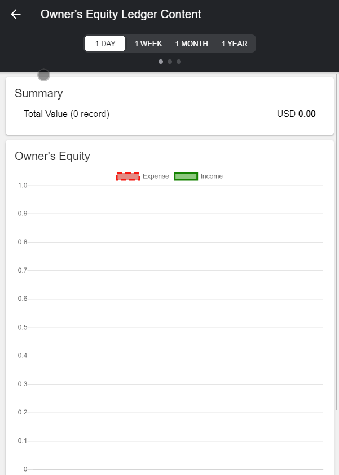
Task: Switch to the 1 MONTH tab
Action: (x=191, y=44)
